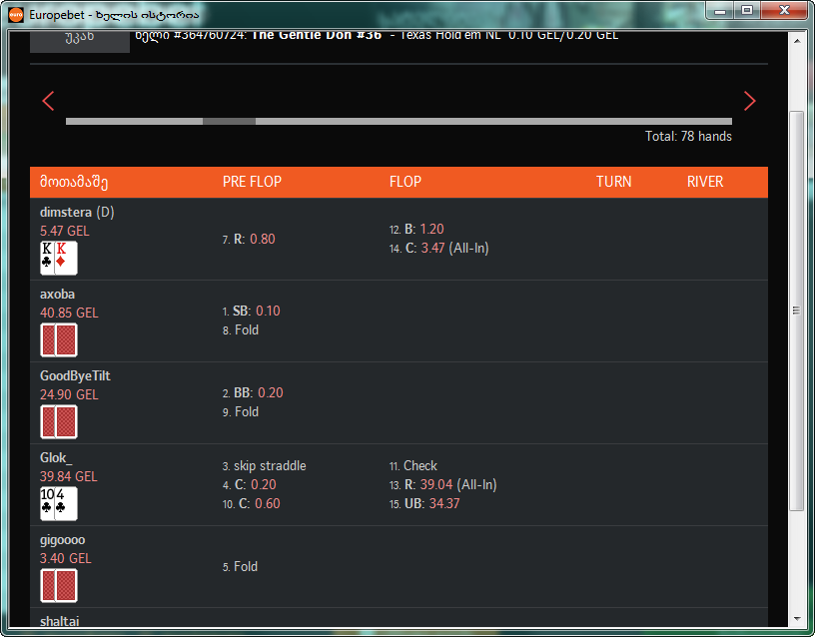Click Glok_'s preflop call C: 0.20
Image resolution: width=815 pixels, height=637 pixels.
[250, 485]
